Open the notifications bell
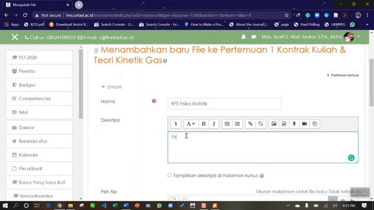The width and height of the screenshot is (374, 210). point(243,37)
